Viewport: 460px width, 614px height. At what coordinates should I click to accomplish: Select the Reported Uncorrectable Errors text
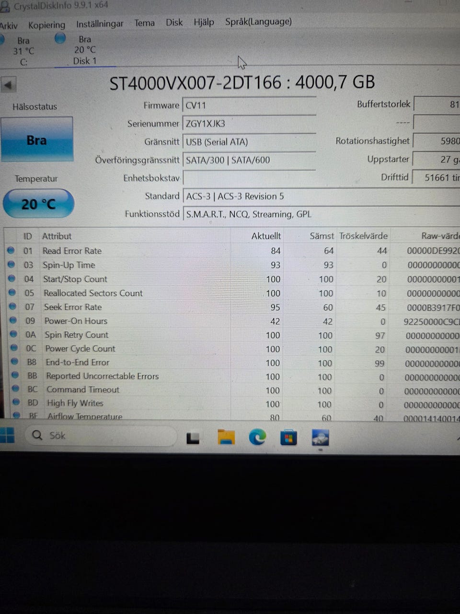point(103,376)
